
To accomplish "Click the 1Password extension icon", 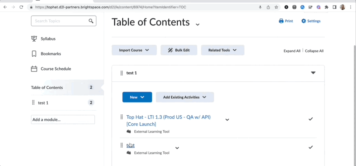I will click(286, 7).
